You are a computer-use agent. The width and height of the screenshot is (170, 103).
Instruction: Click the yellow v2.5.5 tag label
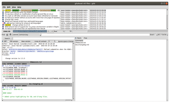pos(8,10)
